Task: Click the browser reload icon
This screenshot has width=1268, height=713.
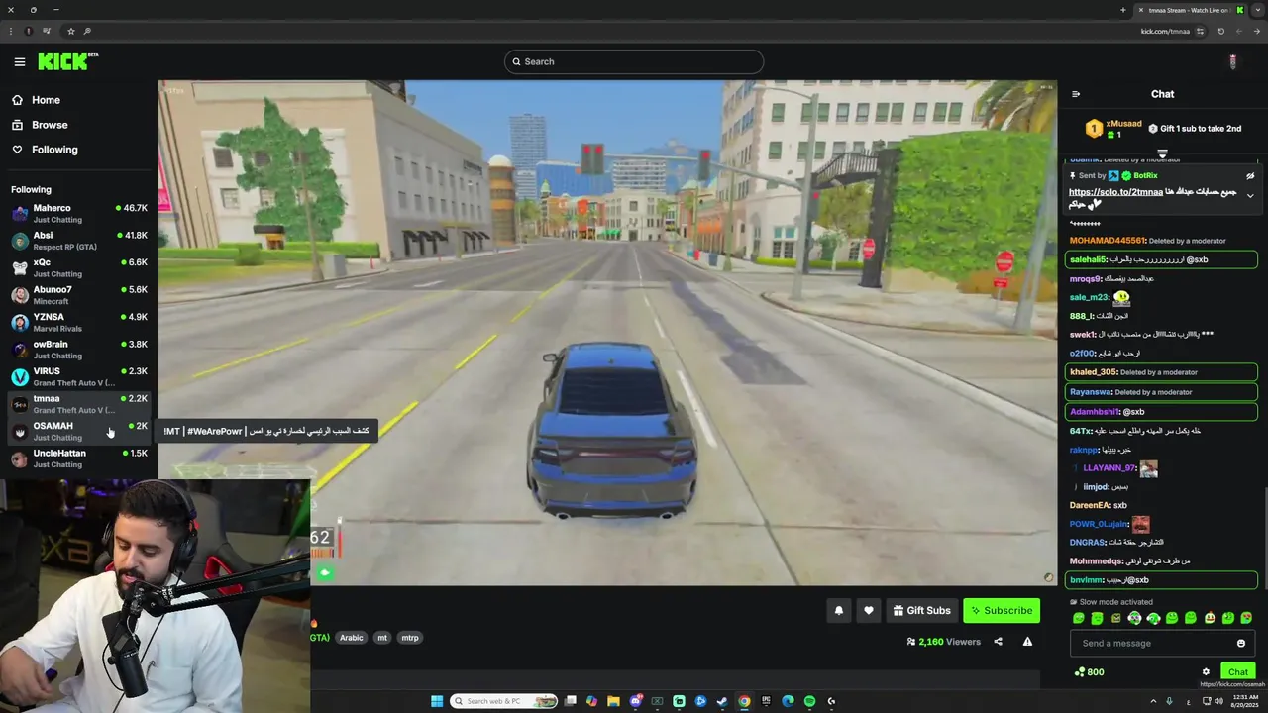Action: click(1220, 31)
